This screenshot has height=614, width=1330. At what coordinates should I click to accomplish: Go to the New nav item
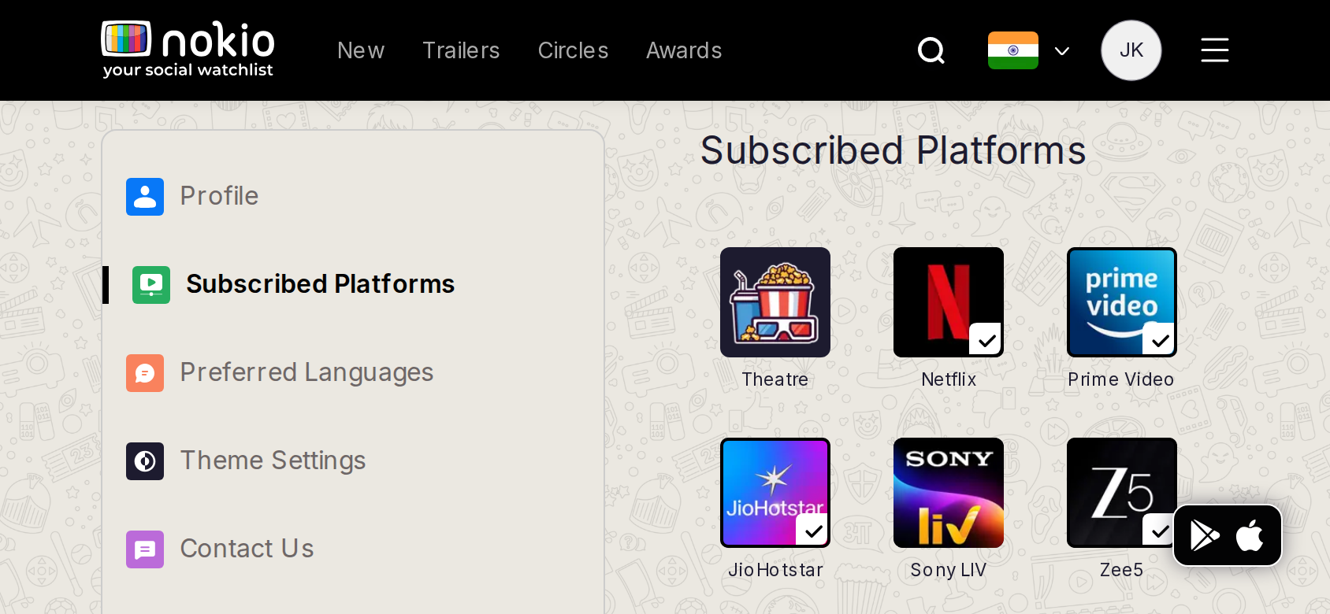(x=361, y=50)
